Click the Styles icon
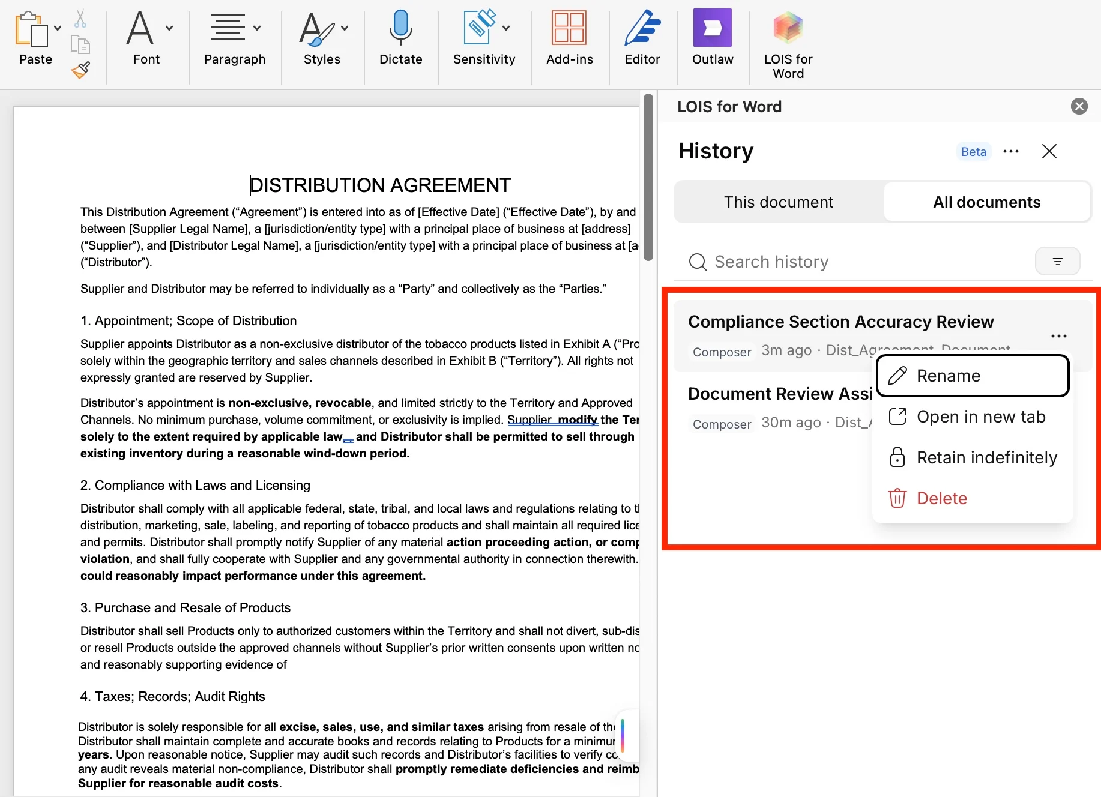 (317, 29)
